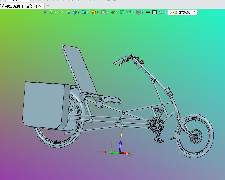
Task: Toggle the light bulb layer visibility icon
Action: (171, 12)
